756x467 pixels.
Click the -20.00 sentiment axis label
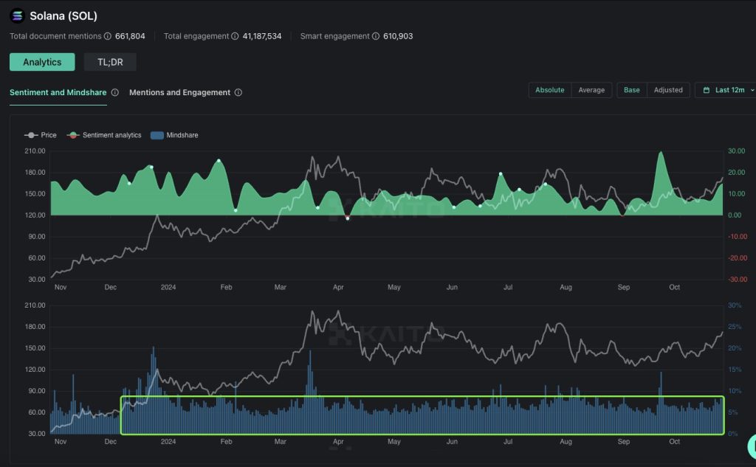coord(738,258)
